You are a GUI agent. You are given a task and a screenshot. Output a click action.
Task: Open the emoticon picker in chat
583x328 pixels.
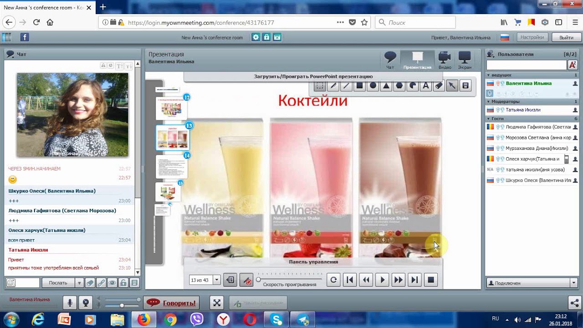tap(10, 283)
